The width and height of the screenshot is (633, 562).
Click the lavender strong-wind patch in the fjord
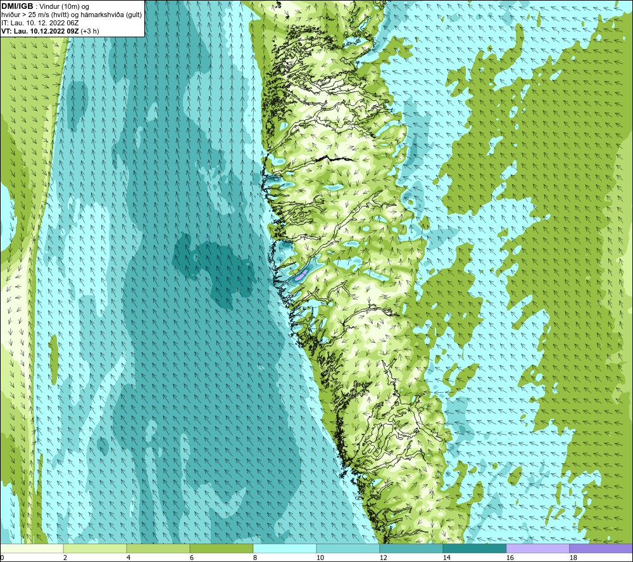(x=300, y=275)
